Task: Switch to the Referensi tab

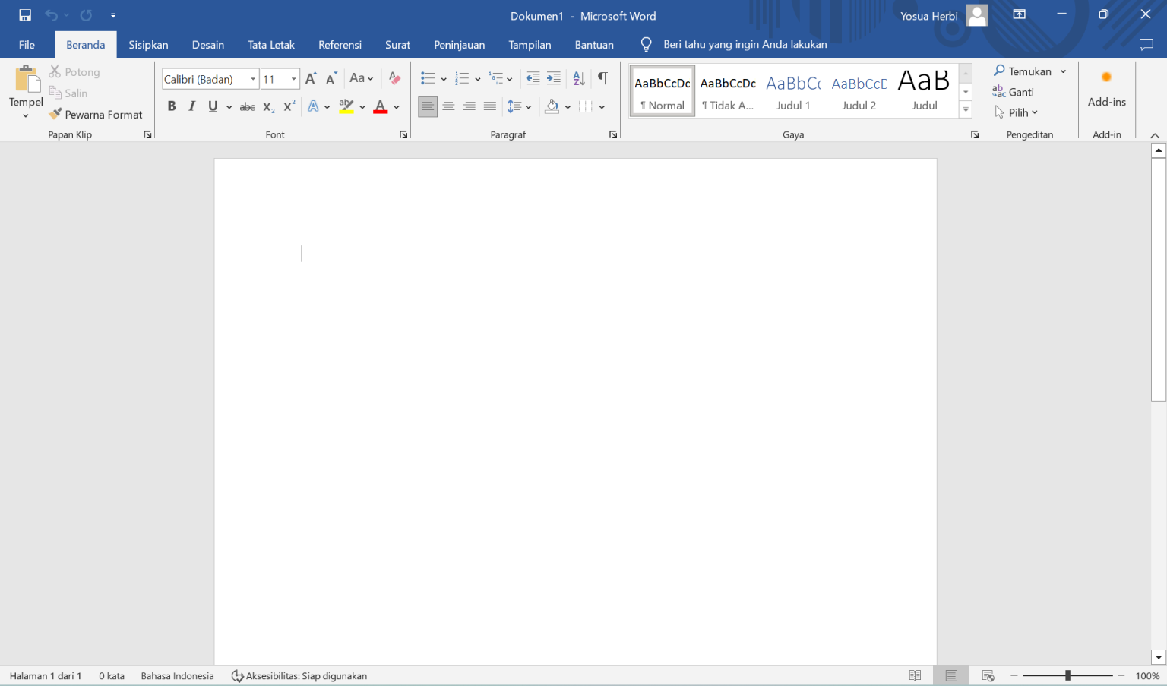Action: [340, 45]
